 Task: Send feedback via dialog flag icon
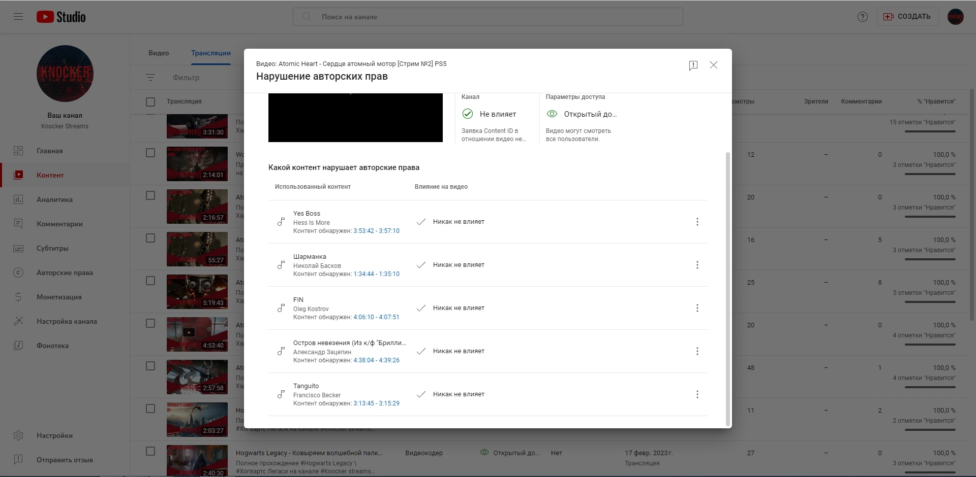[x=693, y=65]
